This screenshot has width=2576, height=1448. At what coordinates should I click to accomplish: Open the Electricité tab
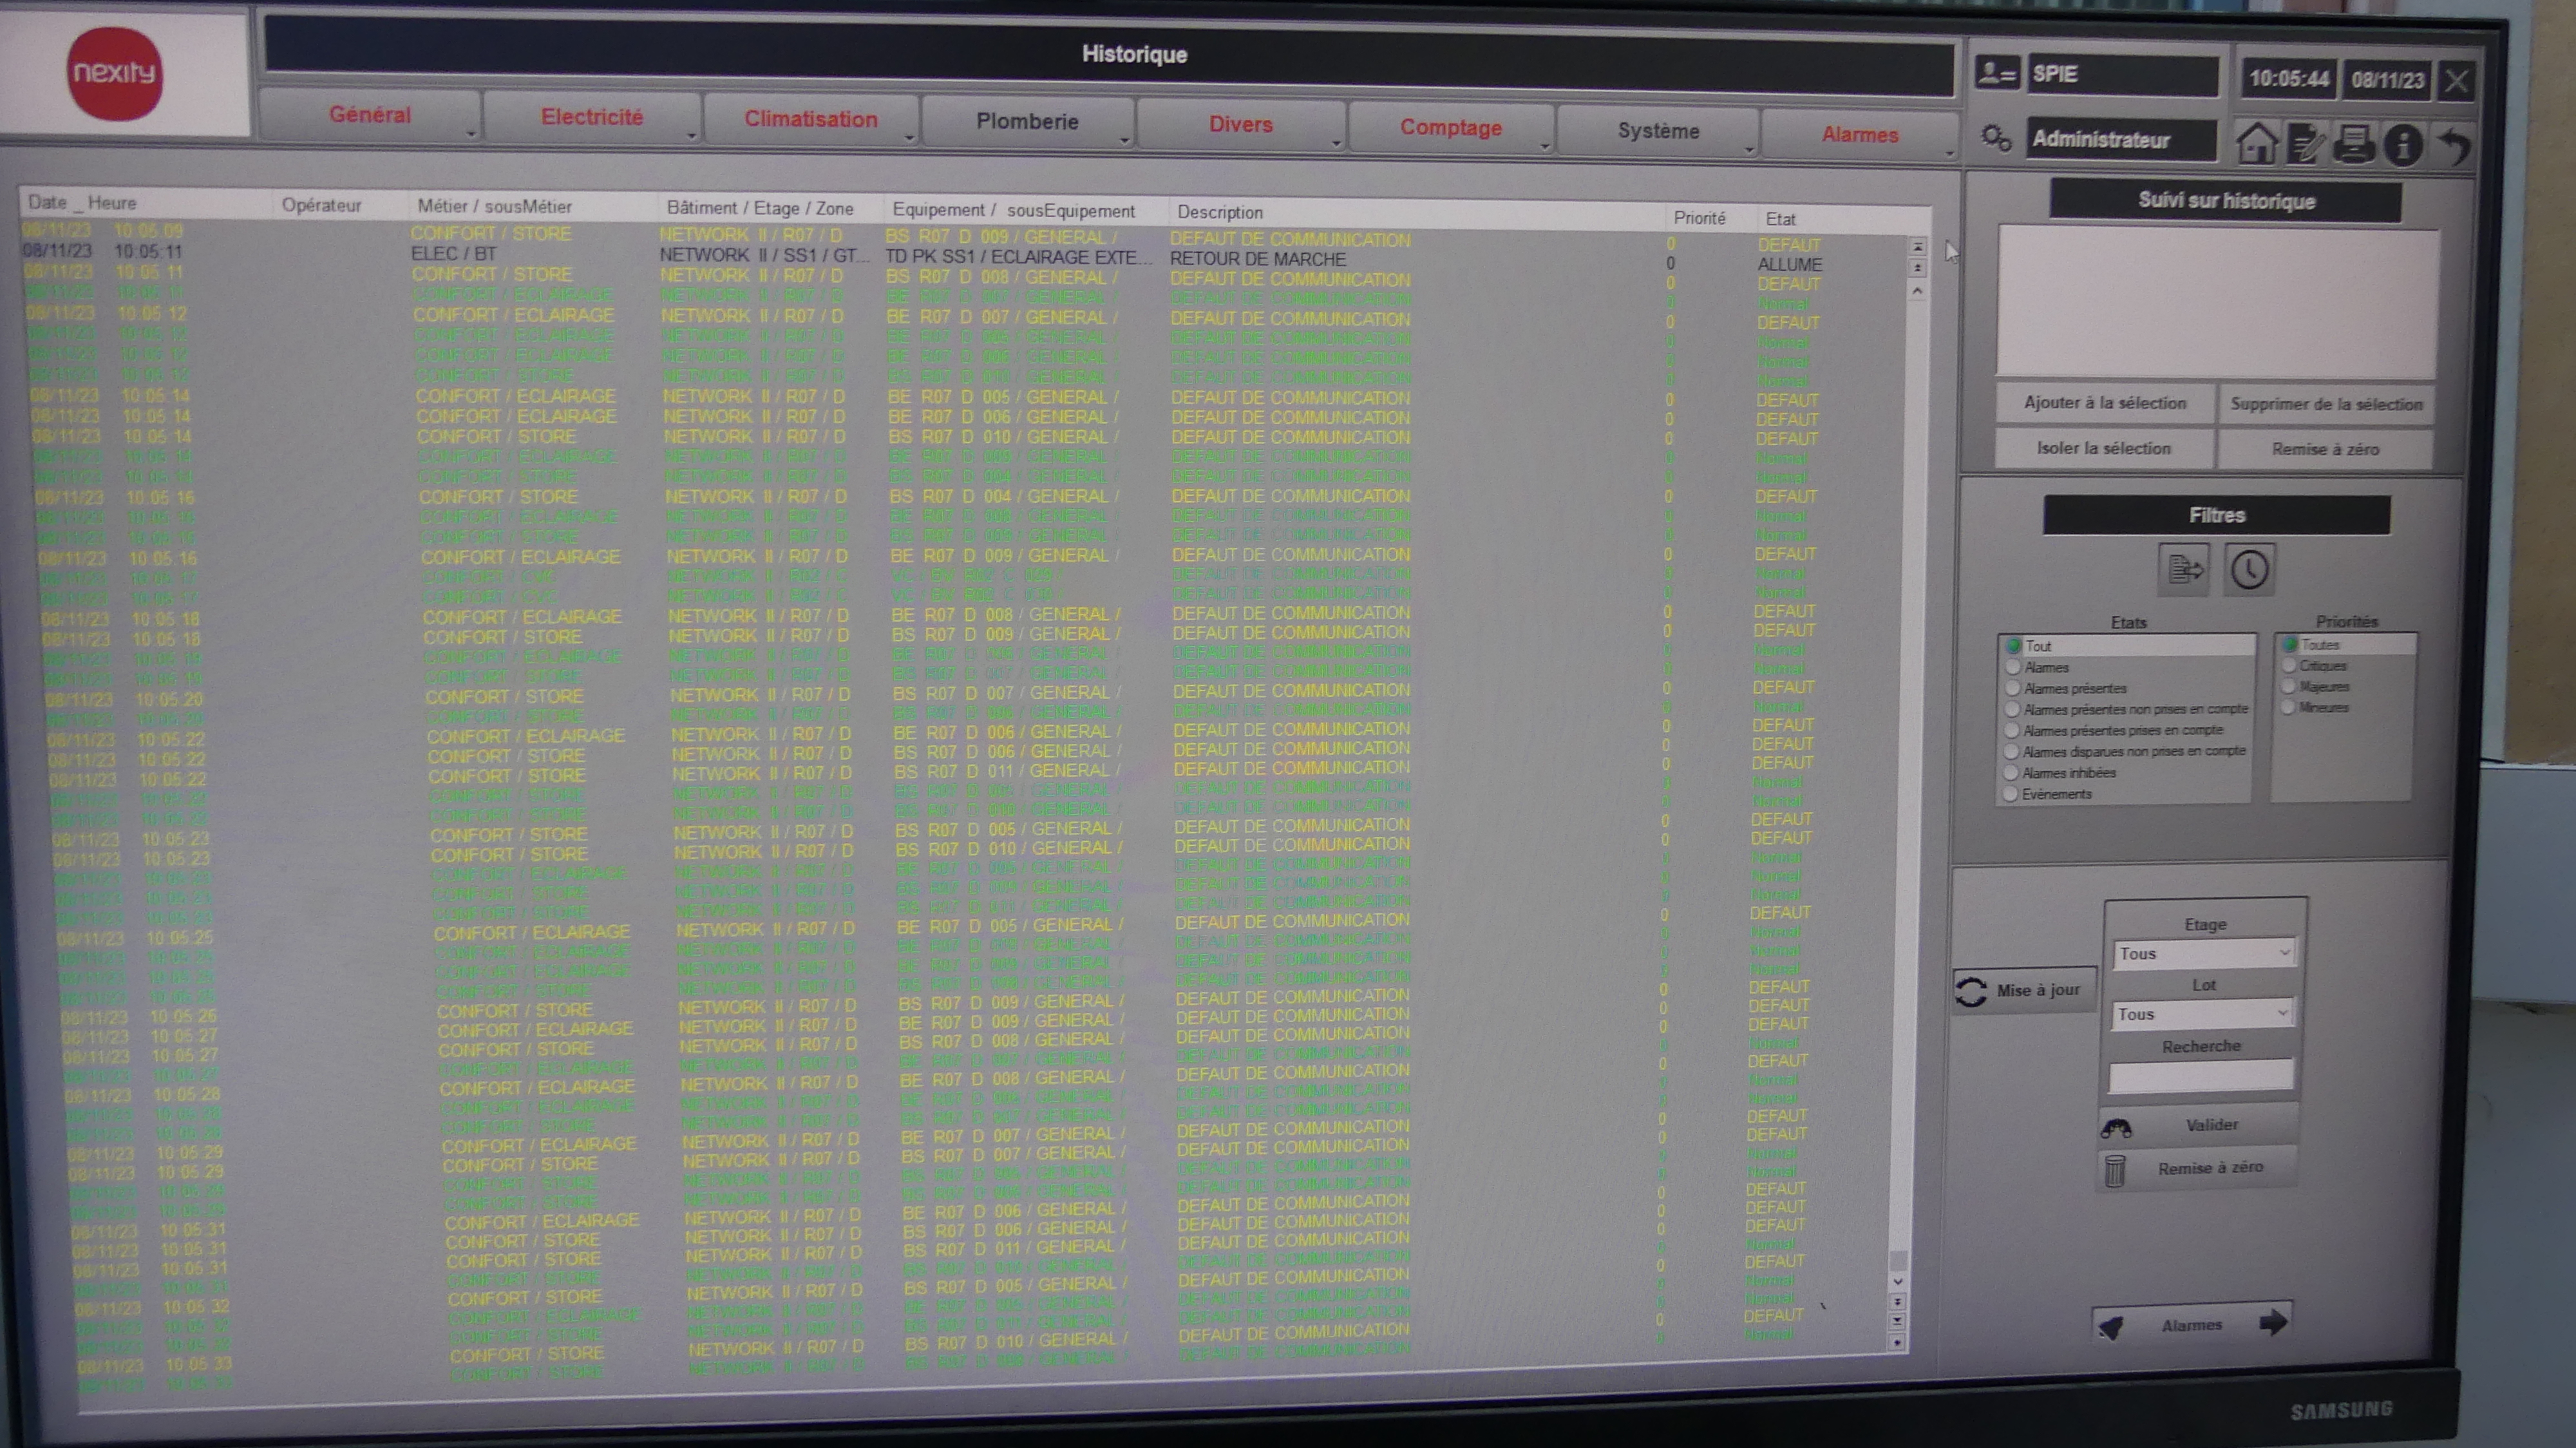(x=591, y=117)
